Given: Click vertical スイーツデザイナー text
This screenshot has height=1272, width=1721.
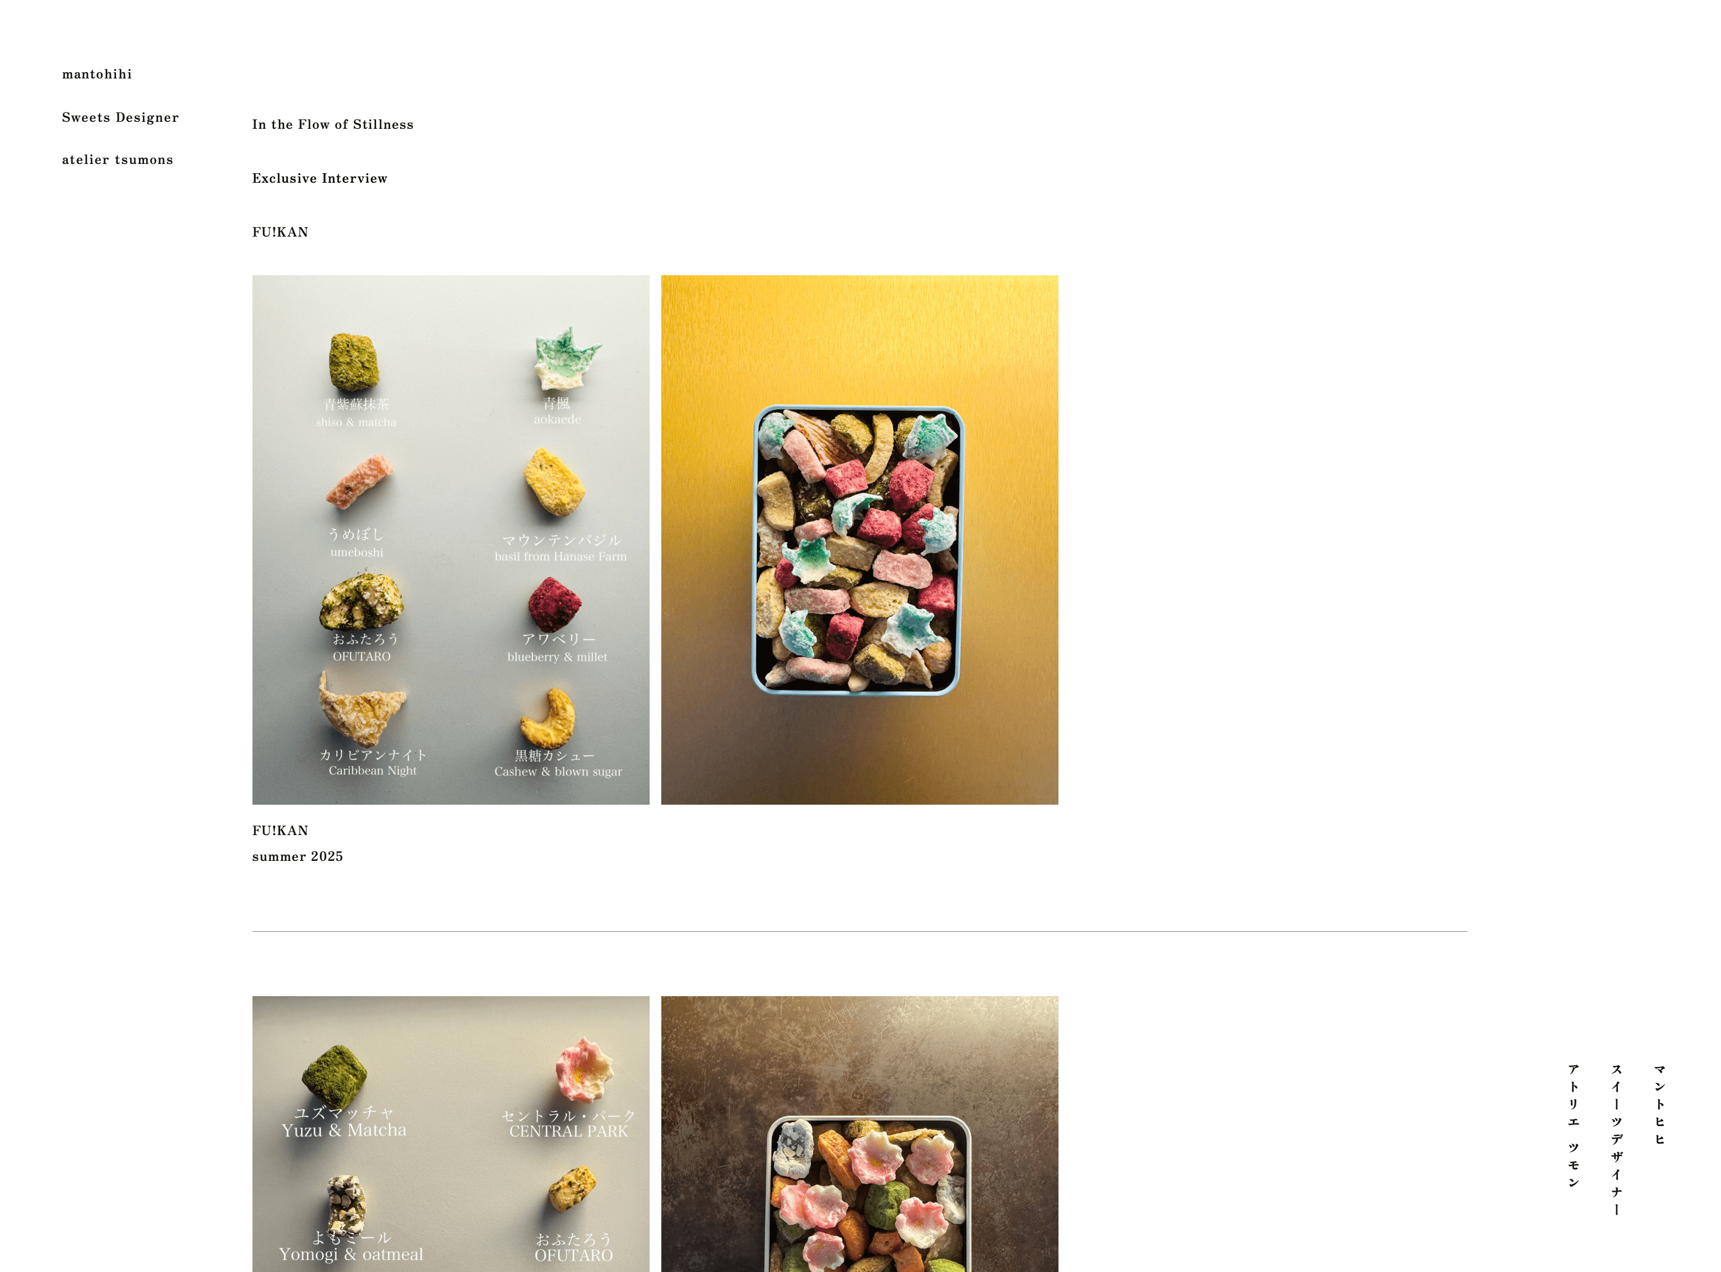Looking at the screenshot, I should click(1616, 1140).
